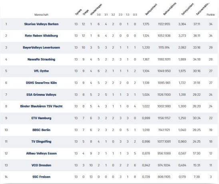Open NawaRo Straubing team link
The height and width of the screenshot is (184, 219).
point(41,59)
